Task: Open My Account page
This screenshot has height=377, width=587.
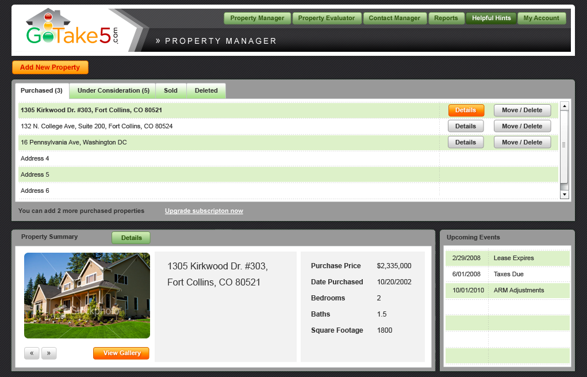Action: [541, 18]
